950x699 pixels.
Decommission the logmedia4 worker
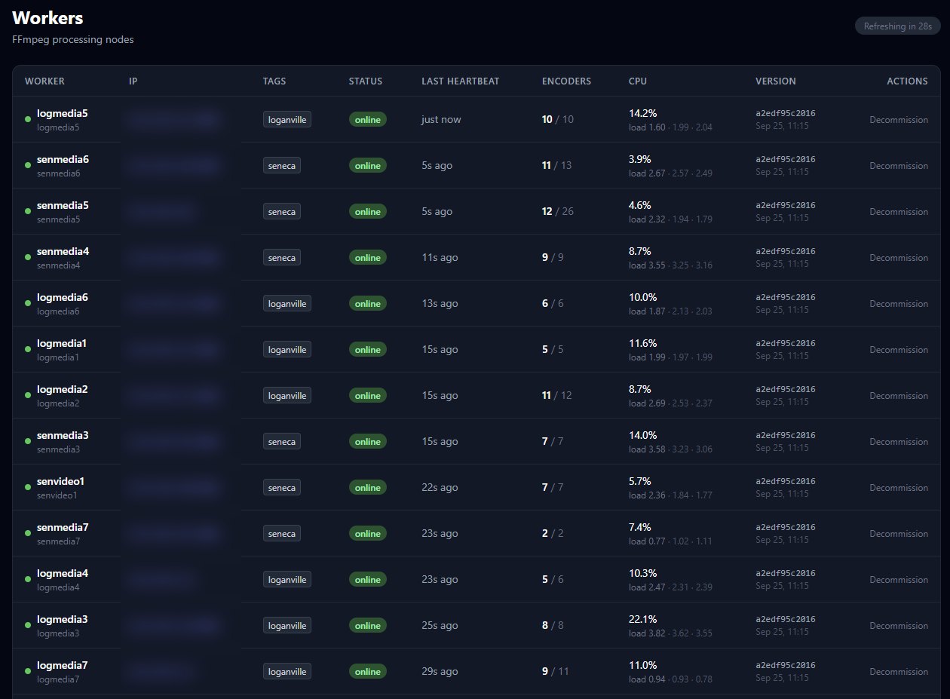899,580
